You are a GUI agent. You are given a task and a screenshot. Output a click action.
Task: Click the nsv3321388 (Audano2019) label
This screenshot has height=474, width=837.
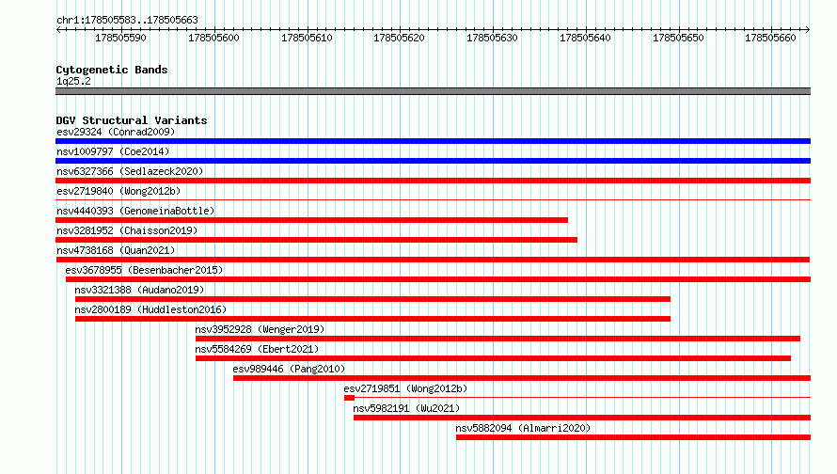click(139, 290)
